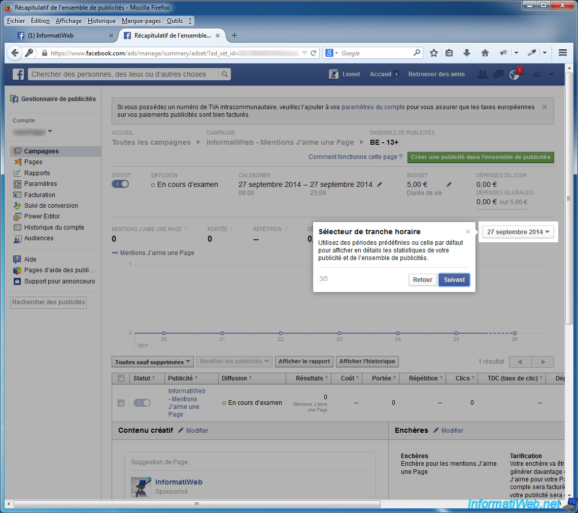This screenshot has height=513, width=578.
Task: Open the Historique menu
Action: [x=101, y=21]
